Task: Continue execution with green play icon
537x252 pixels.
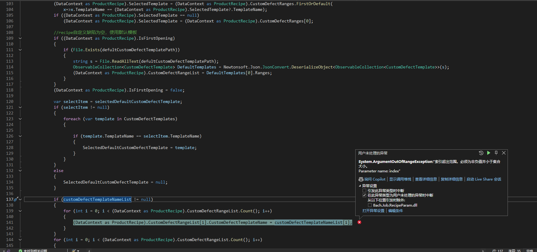Action: click(488, 153)
